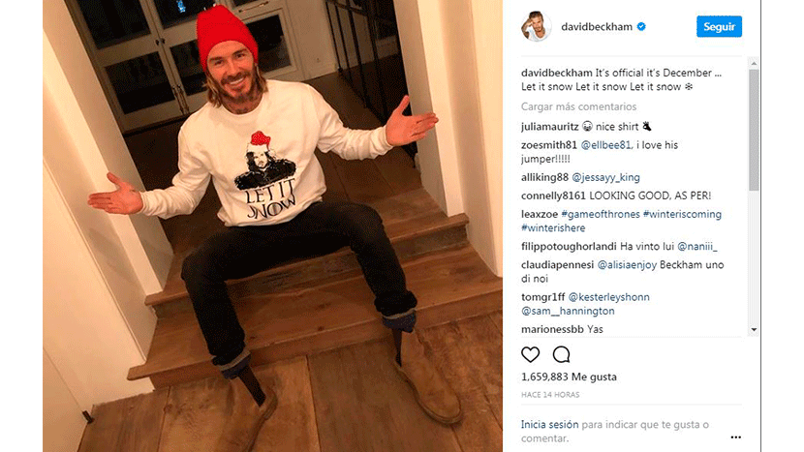Screen dimensions: 804x452
Task: Load more comments via Cargar más comentarios
Action: (578, 106)
